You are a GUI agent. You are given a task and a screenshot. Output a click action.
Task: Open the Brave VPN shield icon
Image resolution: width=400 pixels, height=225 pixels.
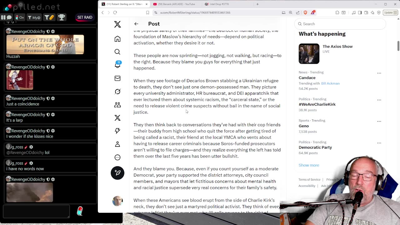(x=379, y=12)
